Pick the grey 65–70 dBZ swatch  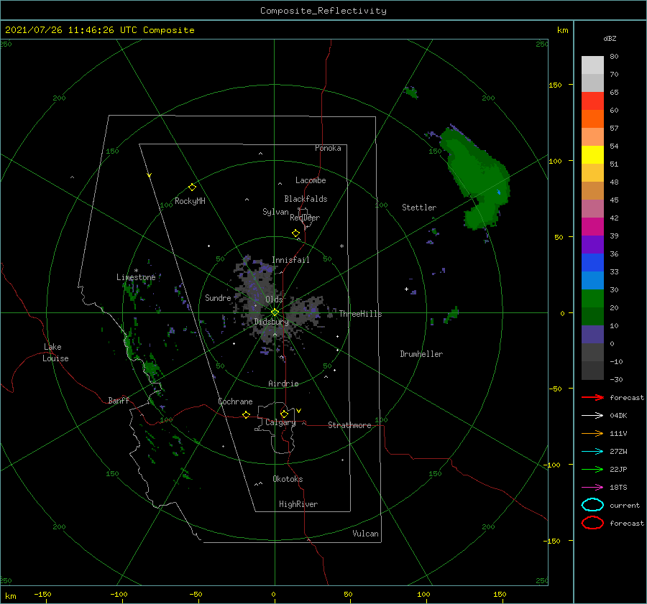point(592,83)
